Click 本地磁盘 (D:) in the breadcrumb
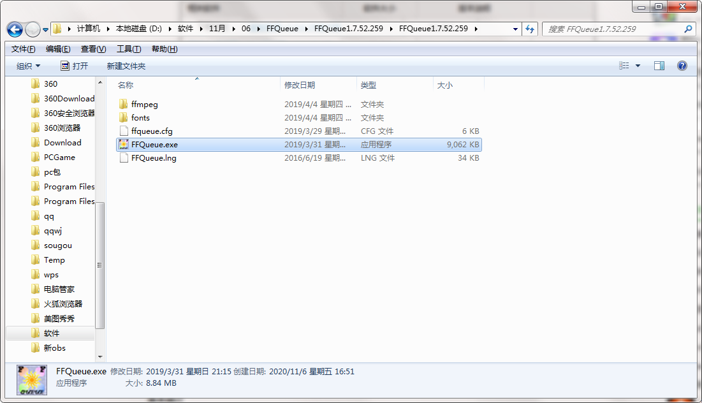The width and height of the screenshot is (702, 403). click(139, 29)
